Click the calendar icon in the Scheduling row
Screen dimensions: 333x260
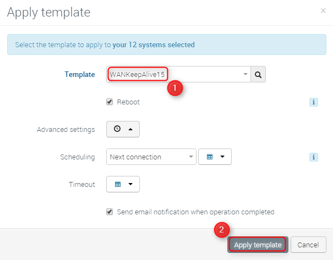click(x=209, y=157)
